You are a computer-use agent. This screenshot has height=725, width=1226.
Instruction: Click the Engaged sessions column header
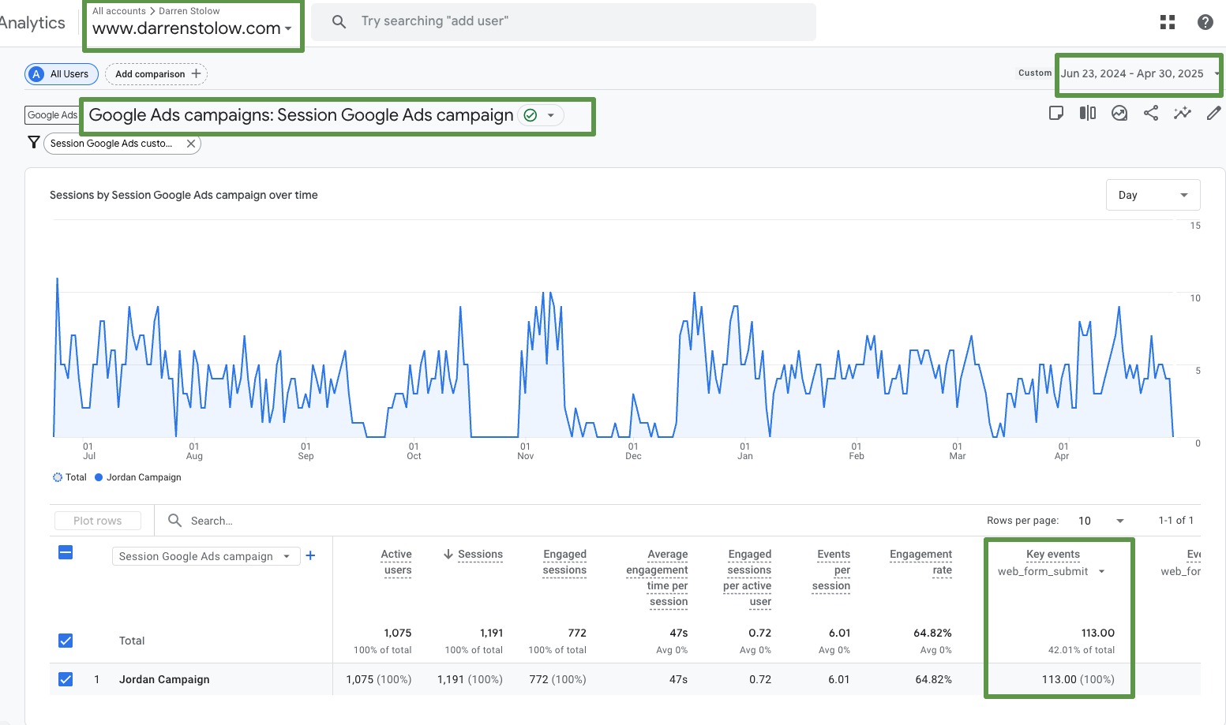[564, 562]
